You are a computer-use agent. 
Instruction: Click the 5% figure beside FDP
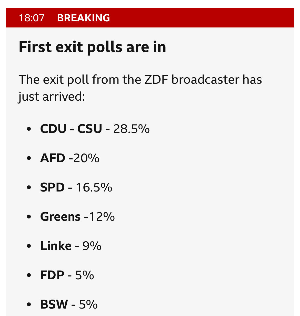click(x=85, y=275)
